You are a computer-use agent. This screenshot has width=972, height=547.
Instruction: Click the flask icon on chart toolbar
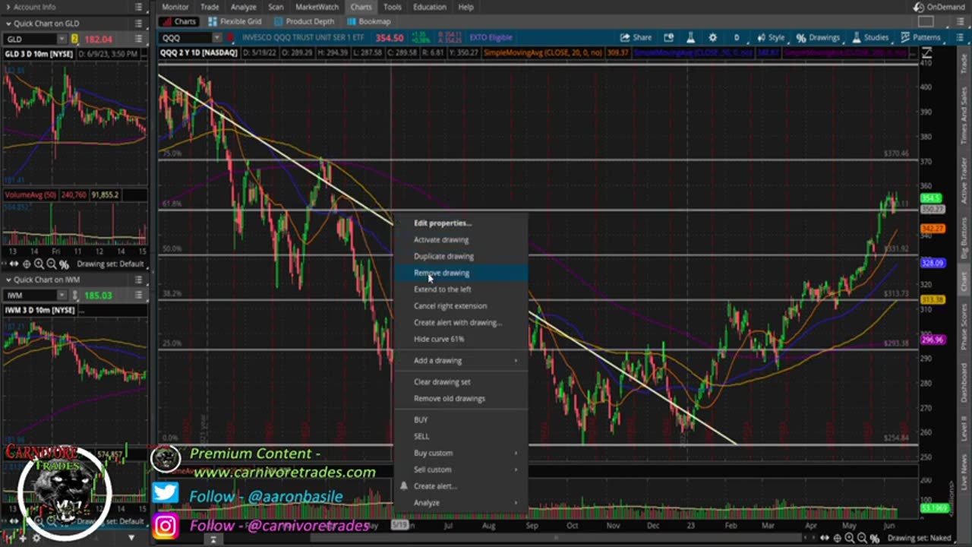point(690,37)
